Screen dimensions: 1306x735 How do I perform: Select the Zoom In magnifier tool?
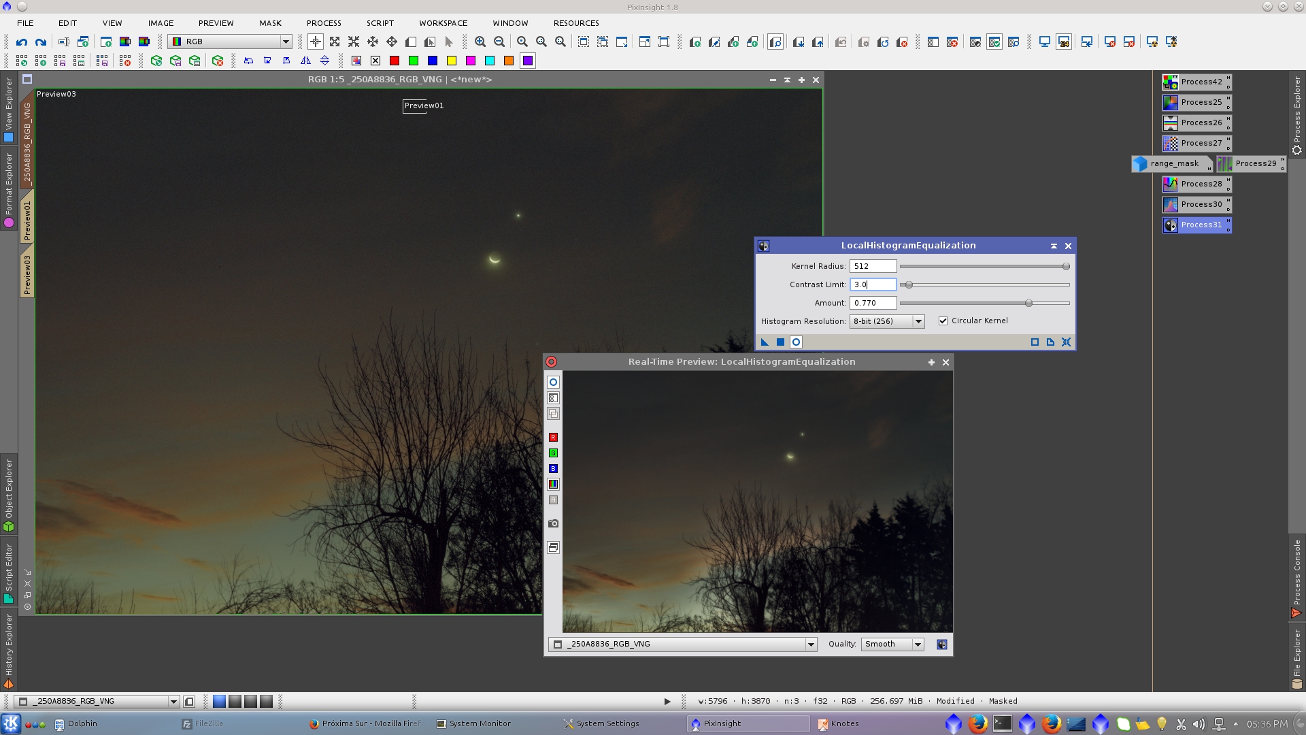[x=480, y=42]
